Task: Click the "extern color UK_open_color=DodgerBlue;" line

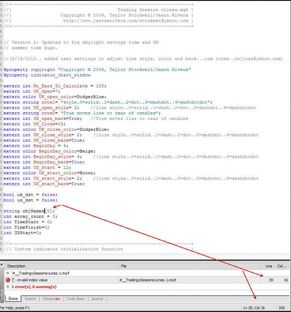Action: click(55, 97)
